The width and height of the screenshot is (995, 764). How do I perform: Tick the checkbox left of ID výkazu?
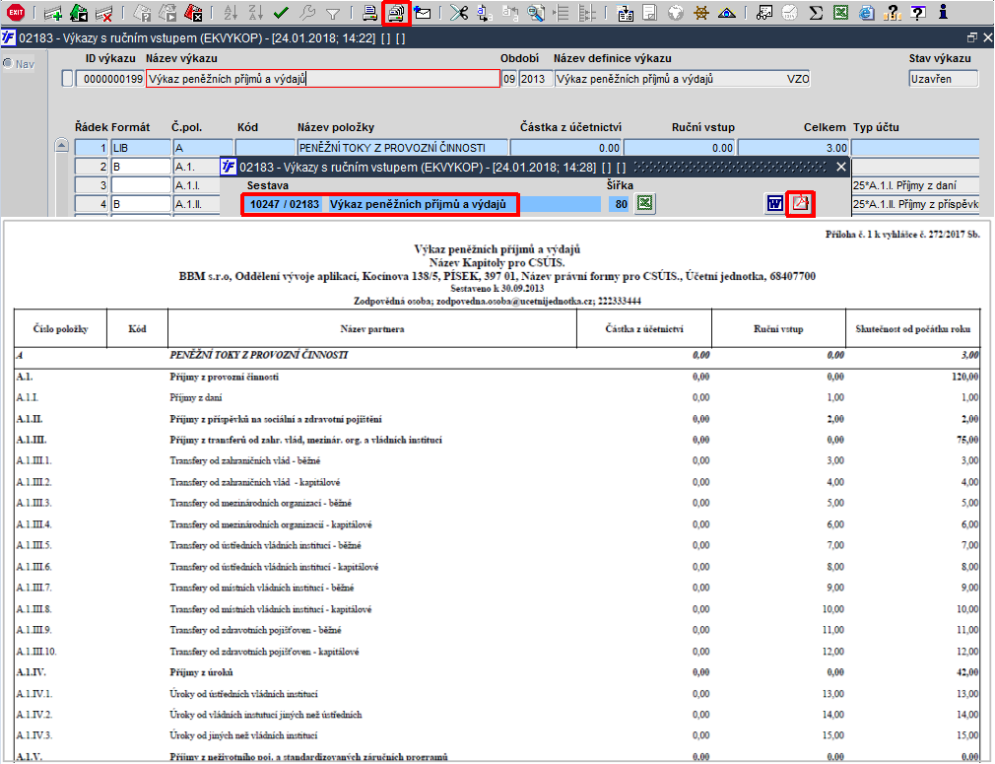point(67,80)
